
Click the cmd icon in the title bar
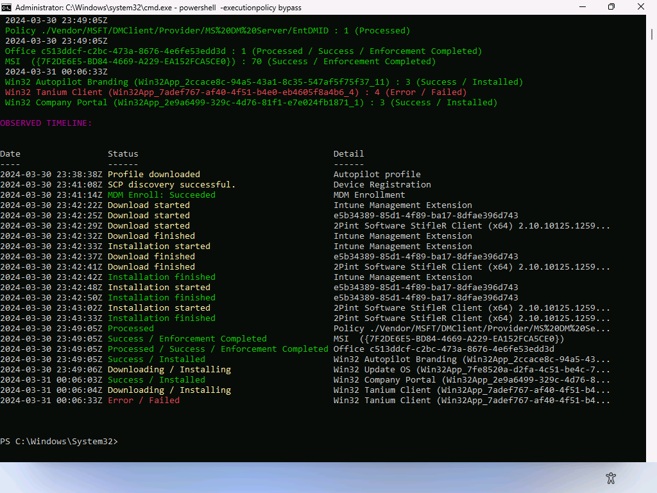click(7, 7)
